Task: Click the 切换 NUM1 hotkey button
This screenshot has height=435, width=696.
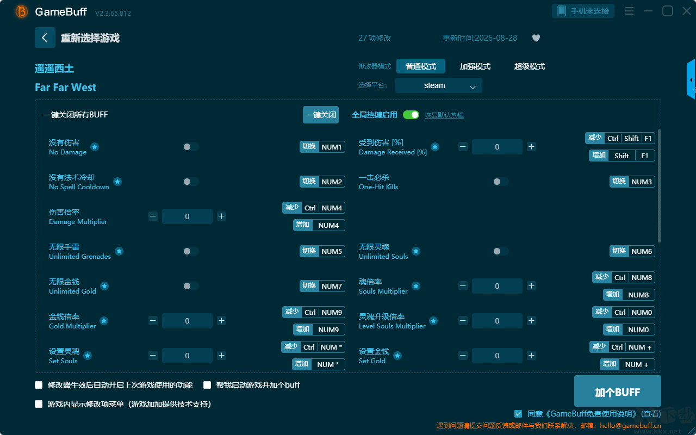Action: (322, 147)
